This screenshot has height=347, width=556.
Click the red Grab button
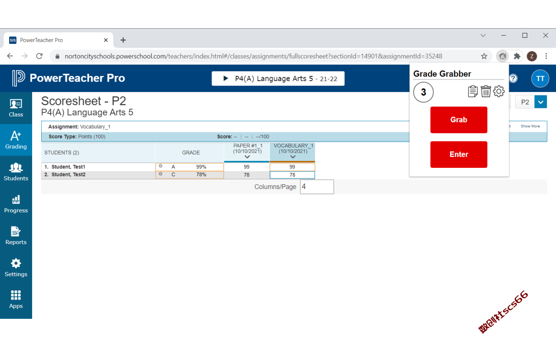click(x=459, y=120)
